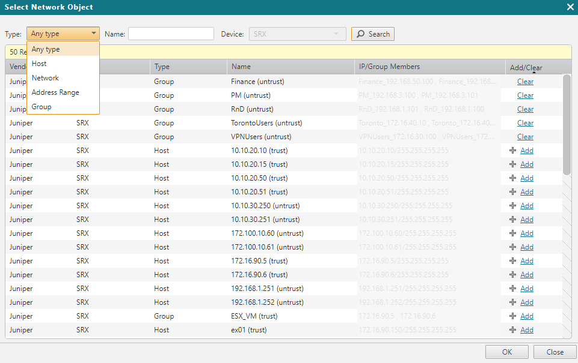578x363 pixels.
Task: Select Host from the Type dropdown list
Action: 39,64
